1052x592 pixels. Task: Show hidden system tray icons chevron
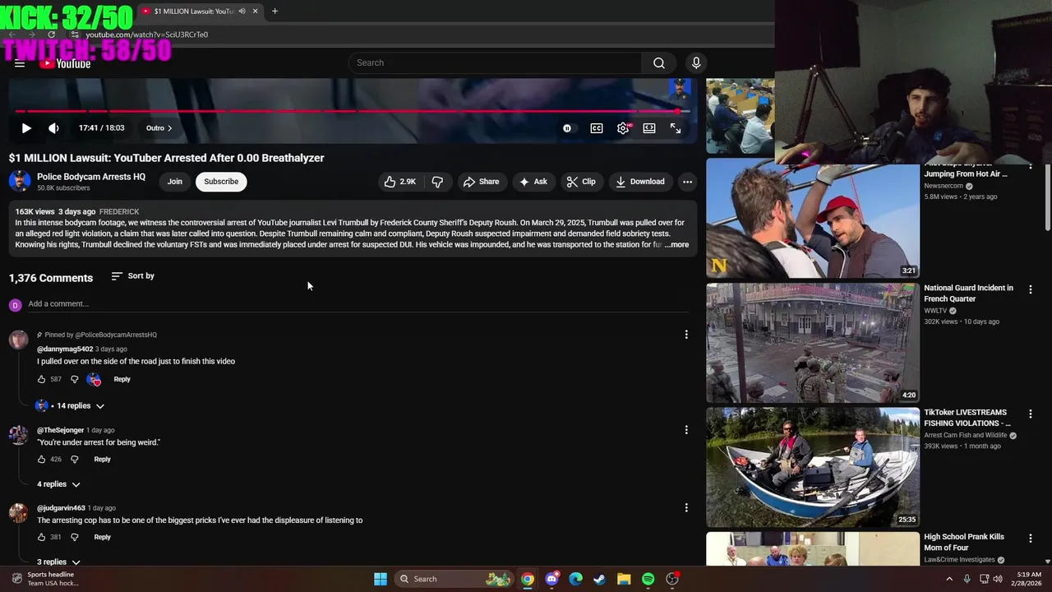(x=949, y=579)
